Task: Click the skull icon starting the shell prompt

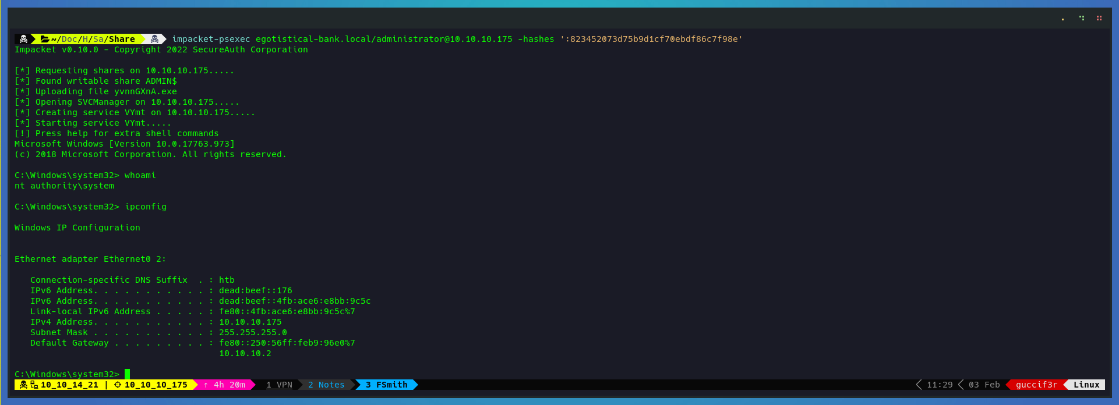Action: [x=23, y=39]
